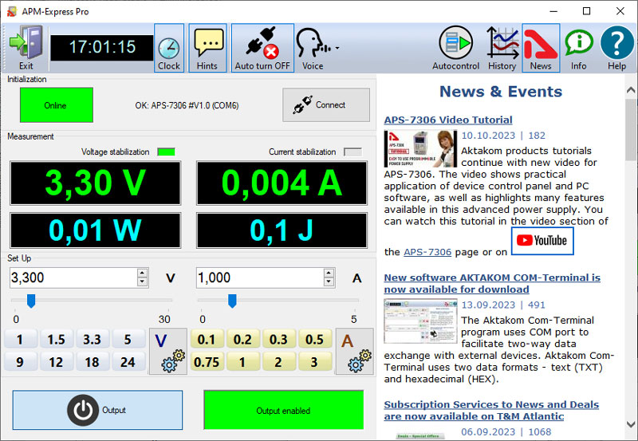Click the current limit input field
The height and width of the screenshot is (441, 638).
tap(260, 278)
